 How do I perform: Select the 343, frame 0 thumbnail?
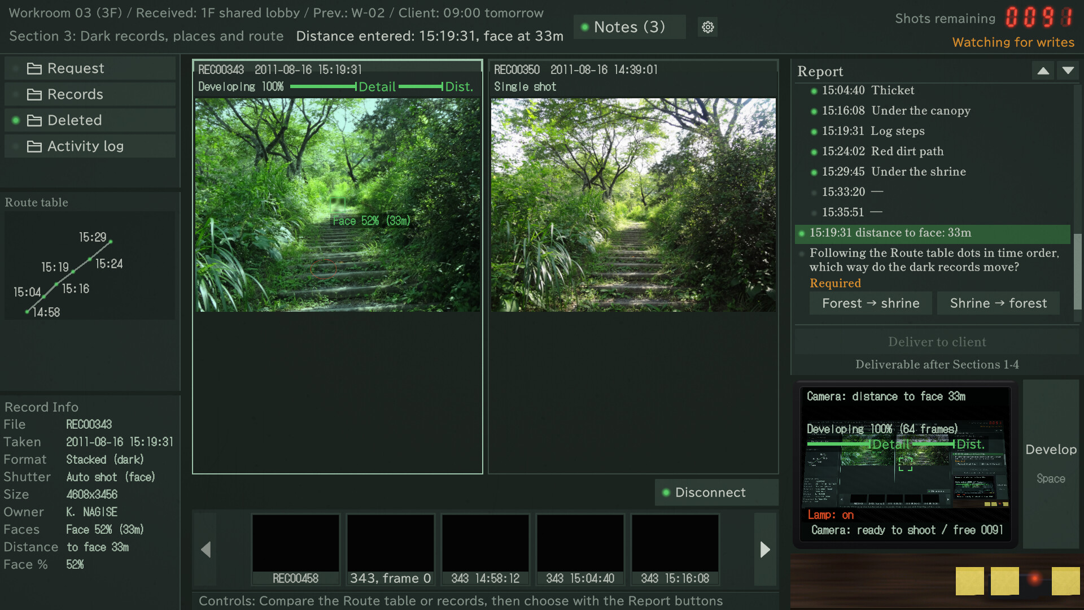(390, 550)
